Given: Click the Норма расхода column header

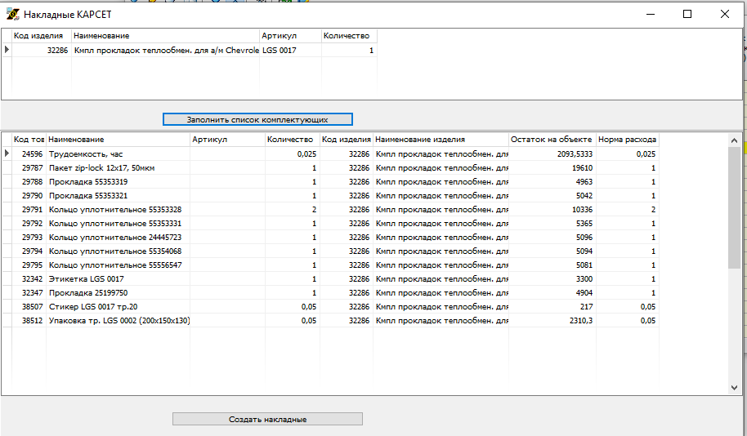Looking at the screenshot, I should 627,140.
